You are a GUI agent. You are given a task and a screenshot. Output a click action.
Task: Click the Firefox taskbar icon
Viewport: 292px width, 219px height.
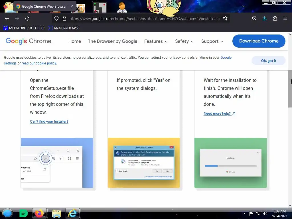tap(40, 213)
